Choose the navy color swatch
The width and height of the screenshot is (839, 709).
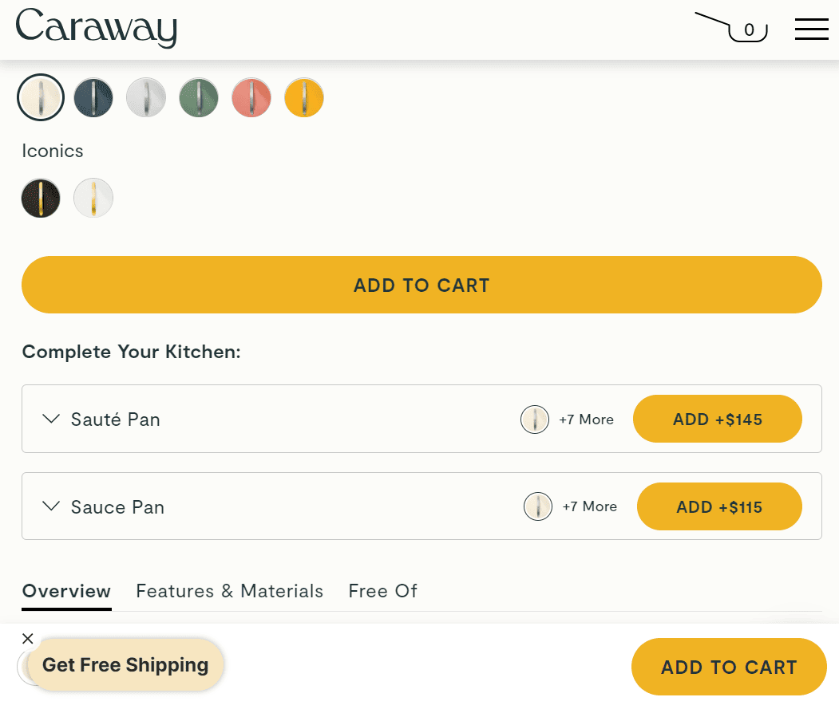click(93, 97)
